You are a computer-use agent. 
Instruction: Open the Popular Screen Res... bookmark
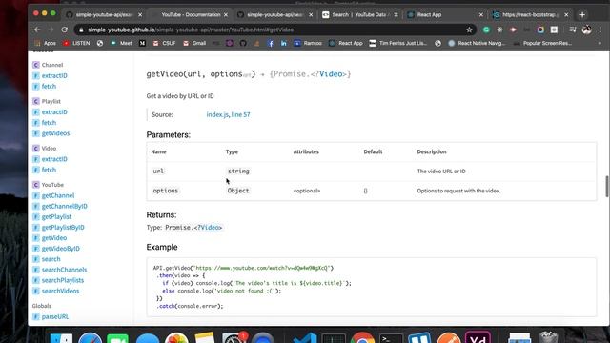[x=542, y=43]
